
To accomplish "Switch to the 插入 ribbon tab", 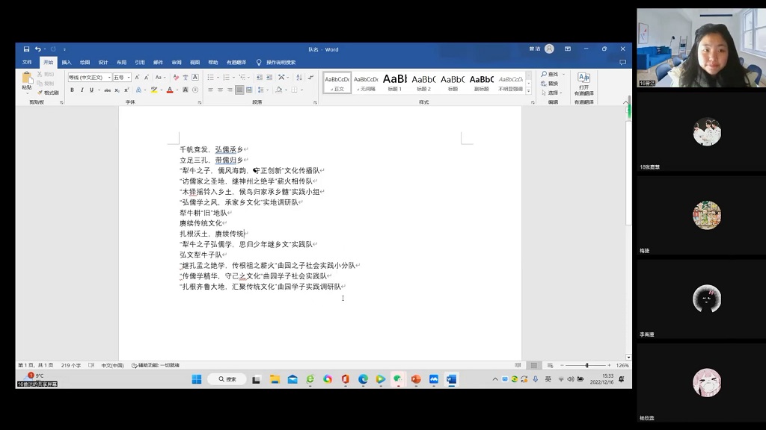I will (x=67, y=63).
